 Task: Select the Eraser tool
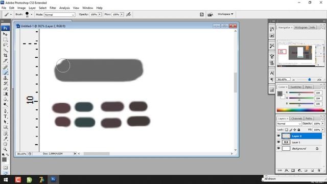5,88
